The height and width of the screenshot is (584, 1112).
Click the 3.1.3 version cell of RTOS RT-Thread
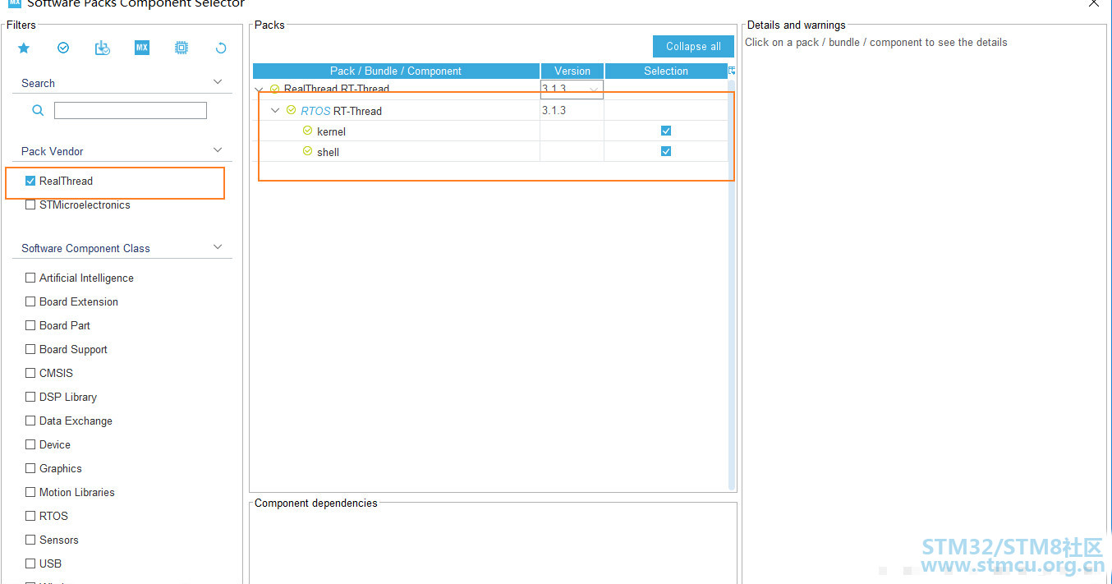click(572, 110)
